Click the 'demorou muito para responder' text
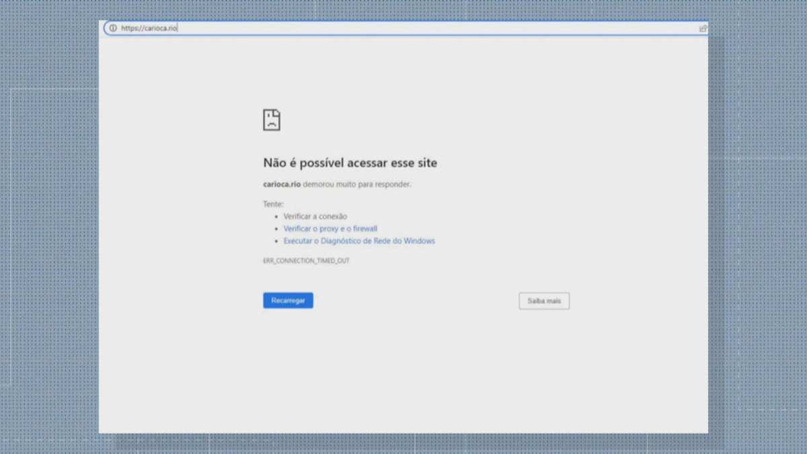 click(357, 184)
